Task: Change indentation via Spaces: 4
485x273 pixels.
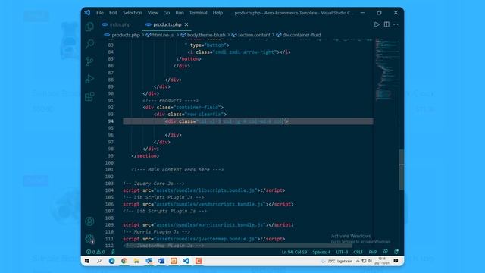Action: [321, 252]
